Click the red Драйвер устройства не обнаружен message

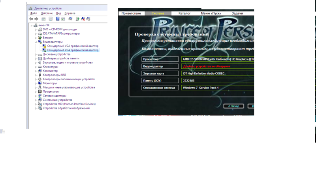(207, 66)
